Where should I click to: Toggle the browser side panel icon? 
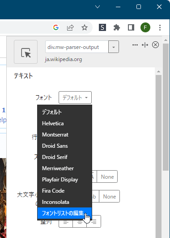131,27
